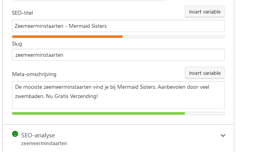
Task: Click the green SEO-analyse smiley icon
Action: (x=15, y=134)
